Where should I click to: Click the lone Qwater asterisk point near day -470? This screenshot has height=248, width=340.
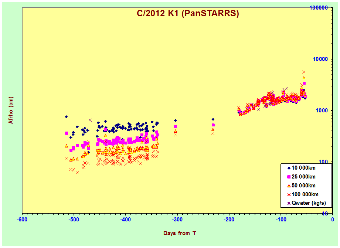pyautogui.click(x=90, y=120)
